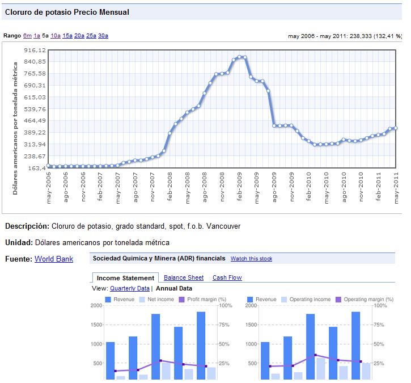Switch range to 25a

(x=91, y=36)
